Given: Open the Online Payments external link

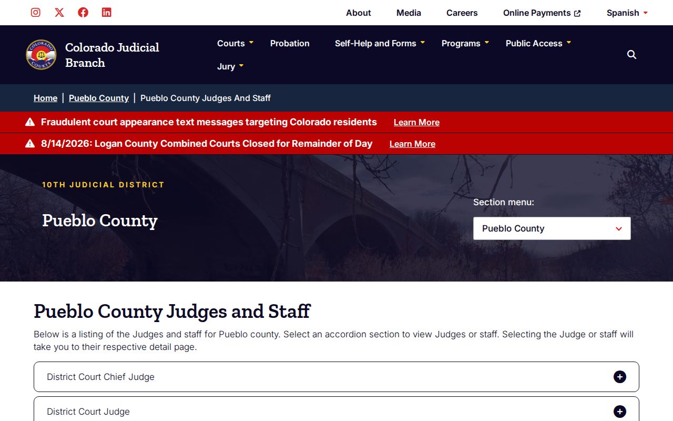Looking at the screenshot, I should [542, 13].
